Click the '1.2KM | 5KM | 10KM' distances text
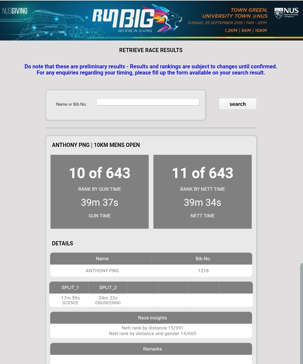Image resolution: width=303 pixels, height=364 pixels. [x=246, y=30]
